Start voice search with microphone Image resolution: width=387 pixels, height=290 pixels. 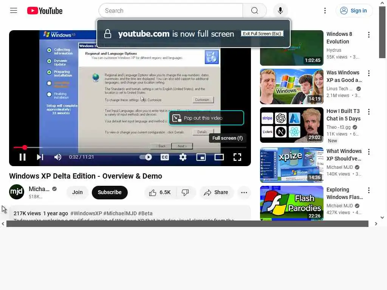(x=280, y=11)
